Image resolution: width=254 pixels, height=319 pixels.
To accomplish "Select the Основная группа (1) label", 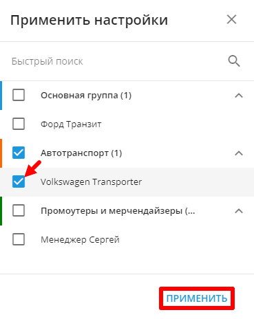I will coord(86,96).
